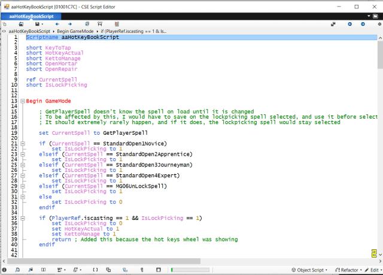
Task: Click the green progress bar in the bottom toolbar
Action: (x=190, y=270)
